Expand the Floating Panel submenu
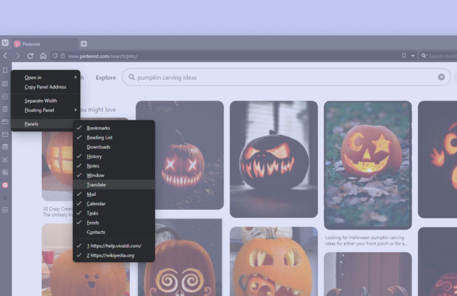 click(x=46, y=110)
